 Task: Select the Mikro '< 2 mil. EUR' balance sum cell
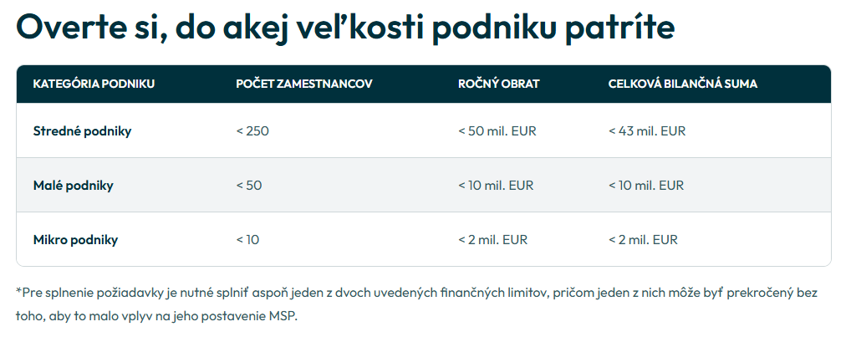(x=643, y=240)
